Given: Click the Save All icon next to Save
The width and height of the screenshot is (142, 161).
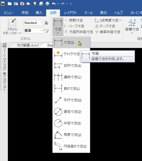Looking at the screenshot, I should pyautogui.click(x=41, y=4).
